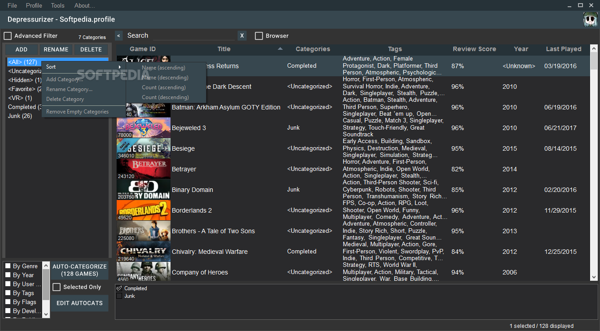Check the By Flags autocat option

[x=8, y=302]
